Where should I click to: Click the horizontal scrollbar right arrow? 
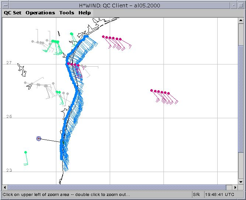(x=235, y=187)
